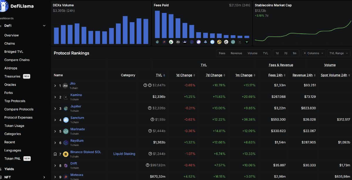Bookmark the Binance Staked SOL row

(x=55, y=154)
